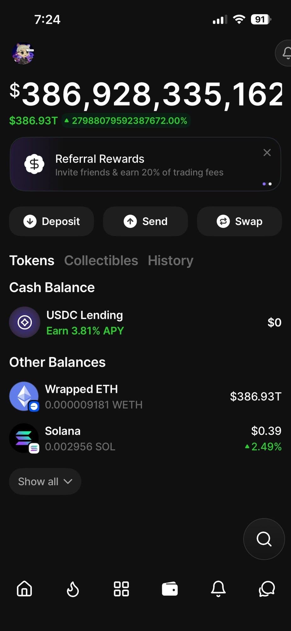Expand the Show all dropdown
291x631 pixels.
pyautogui.click(x=45, y=481)
